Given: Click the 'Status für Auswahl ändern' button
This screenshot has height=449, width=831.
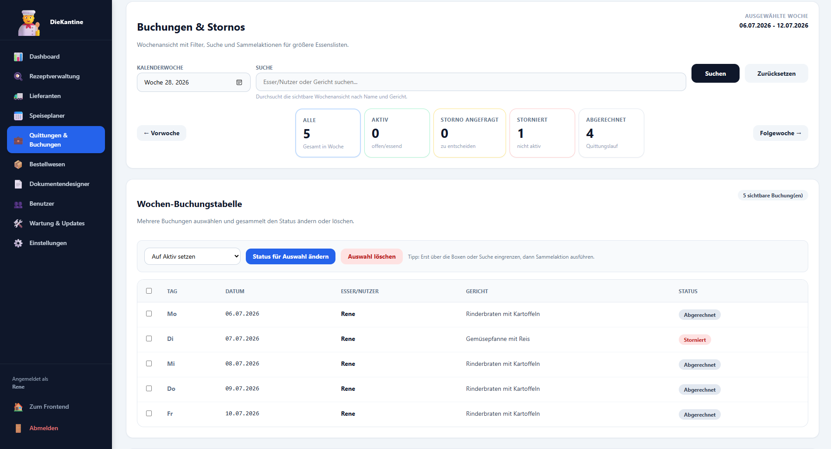Looking at the screenshot, I should (x=290, y=256).
